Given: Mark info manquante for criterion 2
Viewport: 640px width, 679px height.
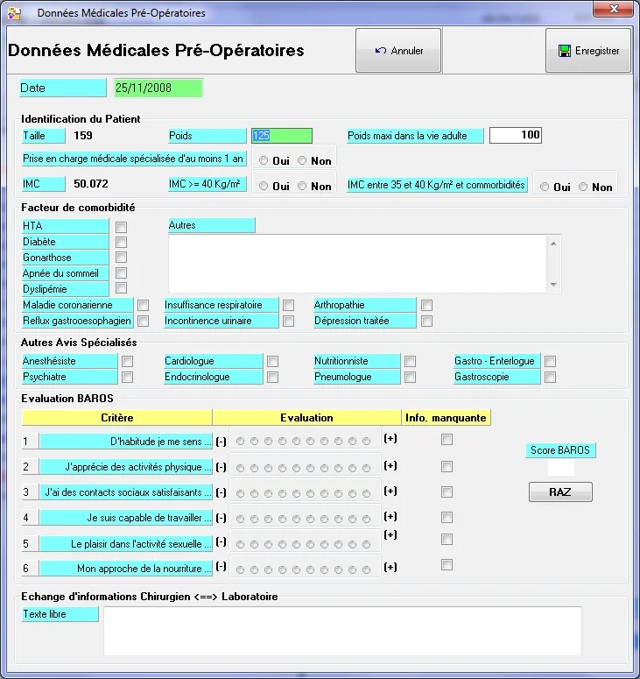Looking at the screenshot, I should pyautogui.click(x=447, y=466).
